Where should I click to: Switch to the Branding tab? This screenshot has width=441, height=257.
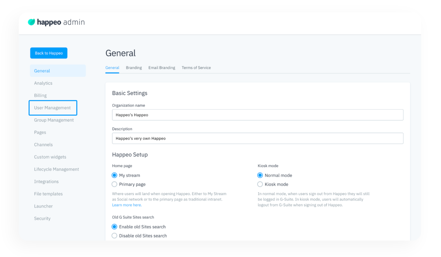point(134,68)
